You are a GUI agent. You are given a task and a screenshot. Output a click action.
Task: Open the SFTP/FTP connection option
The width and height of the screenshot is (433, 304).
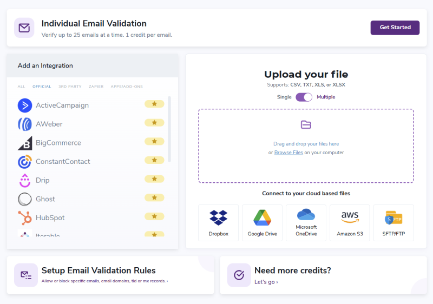coord(393,222)
